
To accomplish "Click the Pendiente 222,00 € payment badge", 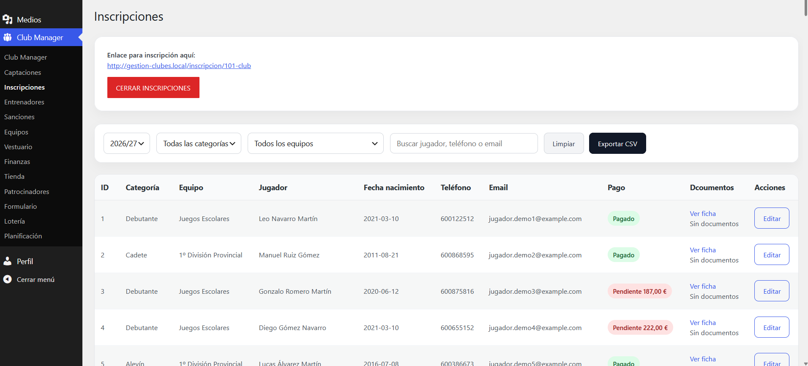I will 640,328.
